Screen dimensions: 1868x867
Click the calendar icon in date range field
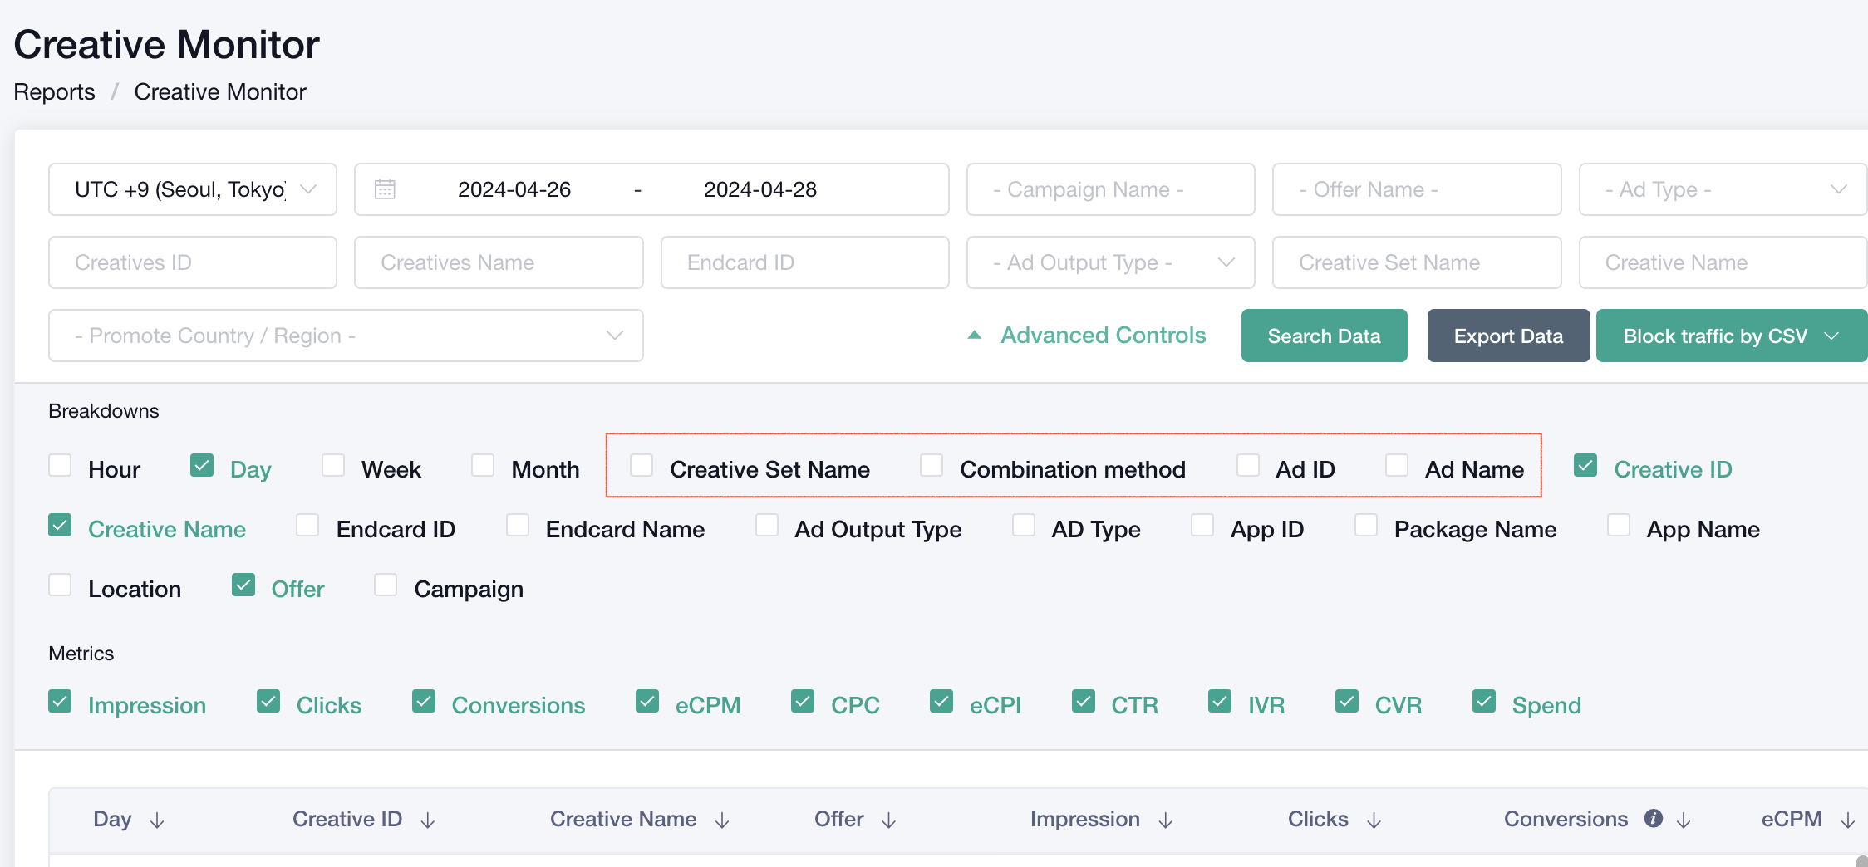pyautogui.click(x=385, y=189)
